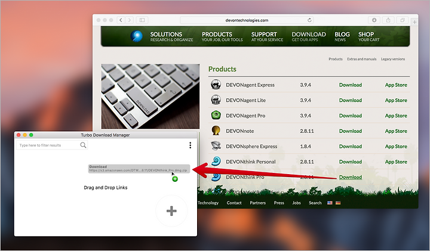Download DEVONthink Personal

click(351, 162)
